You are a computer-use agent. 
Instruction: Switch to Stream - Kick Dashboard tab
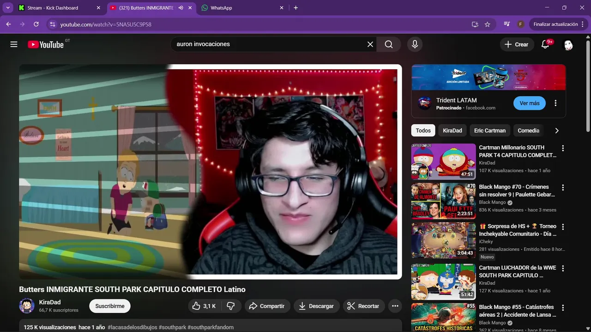(53, 8)
